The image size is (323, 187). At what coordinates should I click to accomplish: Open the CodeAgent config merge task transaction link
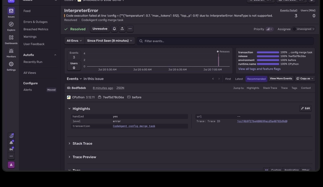click(x=134, y=126)
